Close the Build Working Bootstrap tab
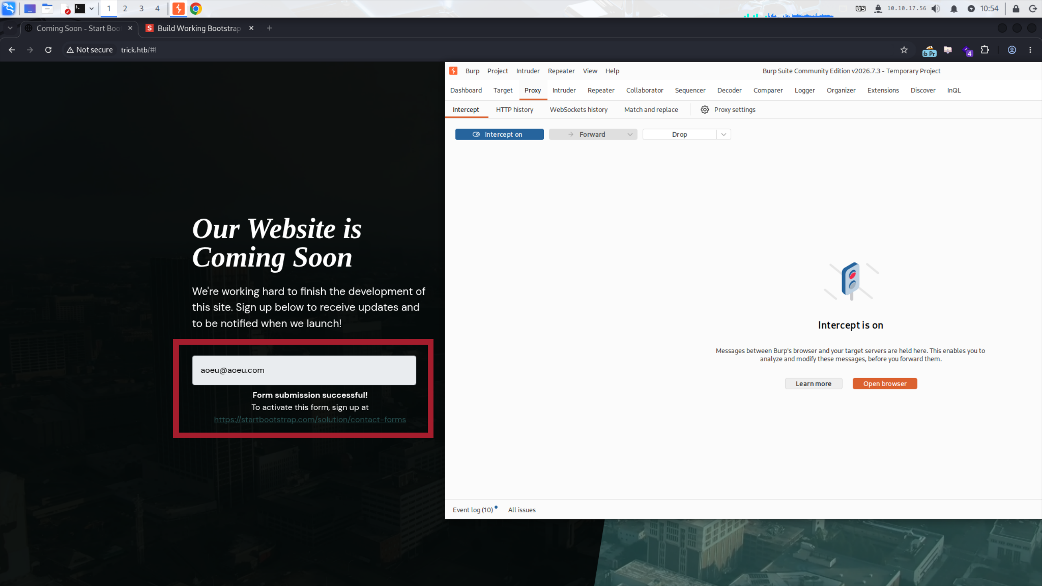This screenshot has height=586, width=1042. 251,28
